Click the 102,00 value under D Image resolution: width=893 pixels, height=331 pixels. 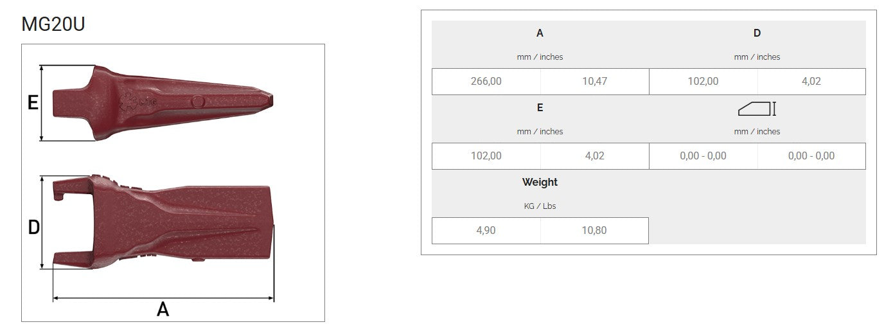(703, 82)
